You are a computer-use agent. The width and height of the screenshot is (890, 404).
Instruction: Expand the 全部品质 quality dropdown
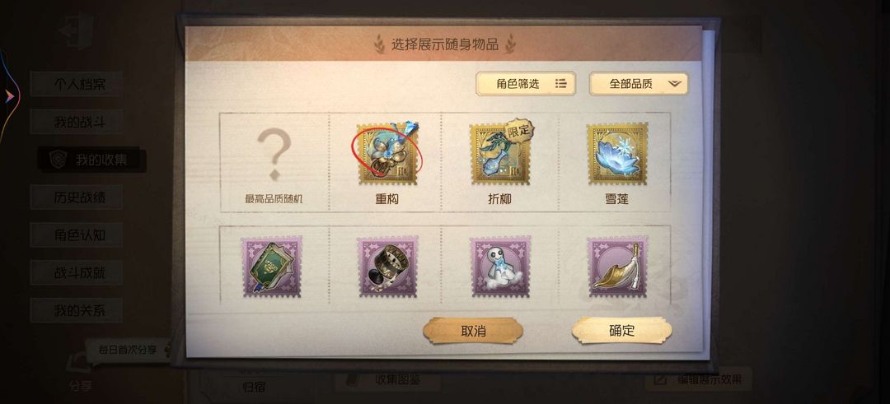639,84
